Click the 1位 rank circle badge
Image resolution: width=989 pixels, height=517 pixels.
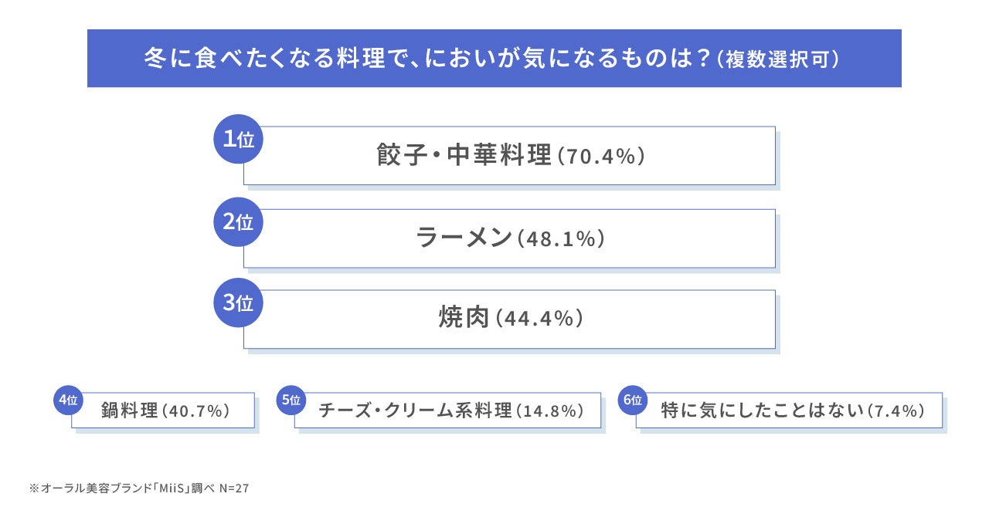238,140
